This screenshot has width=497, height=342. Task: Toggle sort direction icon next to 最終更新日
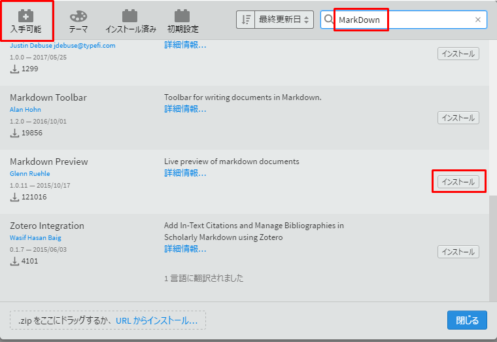(x=246, y=20)
